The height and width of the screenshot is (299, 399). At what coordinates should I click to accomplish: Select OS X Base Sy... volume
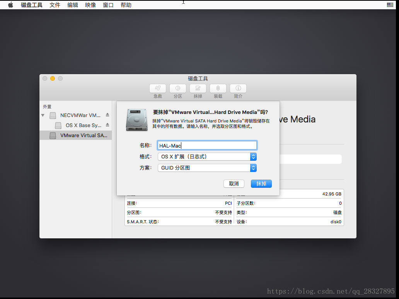[x=75, y=125]
